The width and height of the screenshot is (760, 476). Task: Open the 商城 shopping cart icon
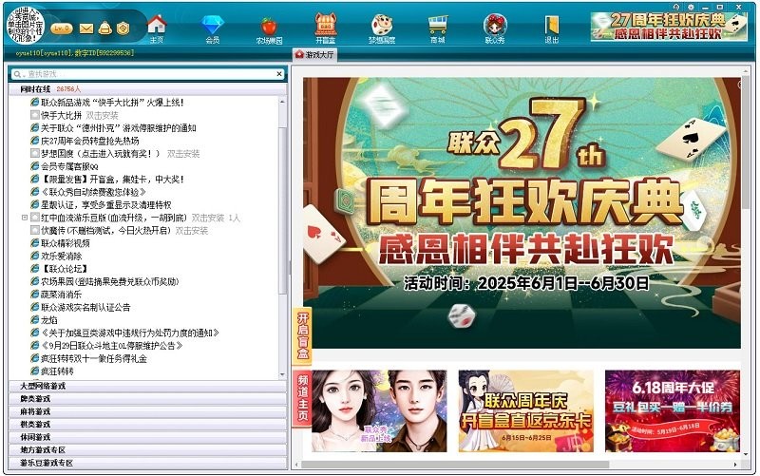(x=438, y=29)
